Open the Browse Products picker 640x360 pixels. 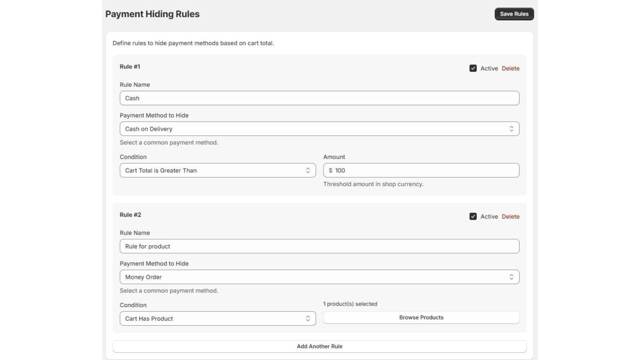click(421, 318)
